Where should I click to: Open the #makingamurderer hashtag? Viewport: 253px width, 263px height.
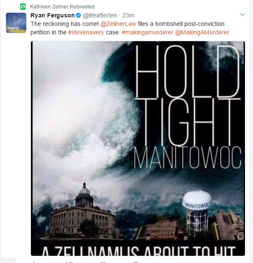[147, 32]
